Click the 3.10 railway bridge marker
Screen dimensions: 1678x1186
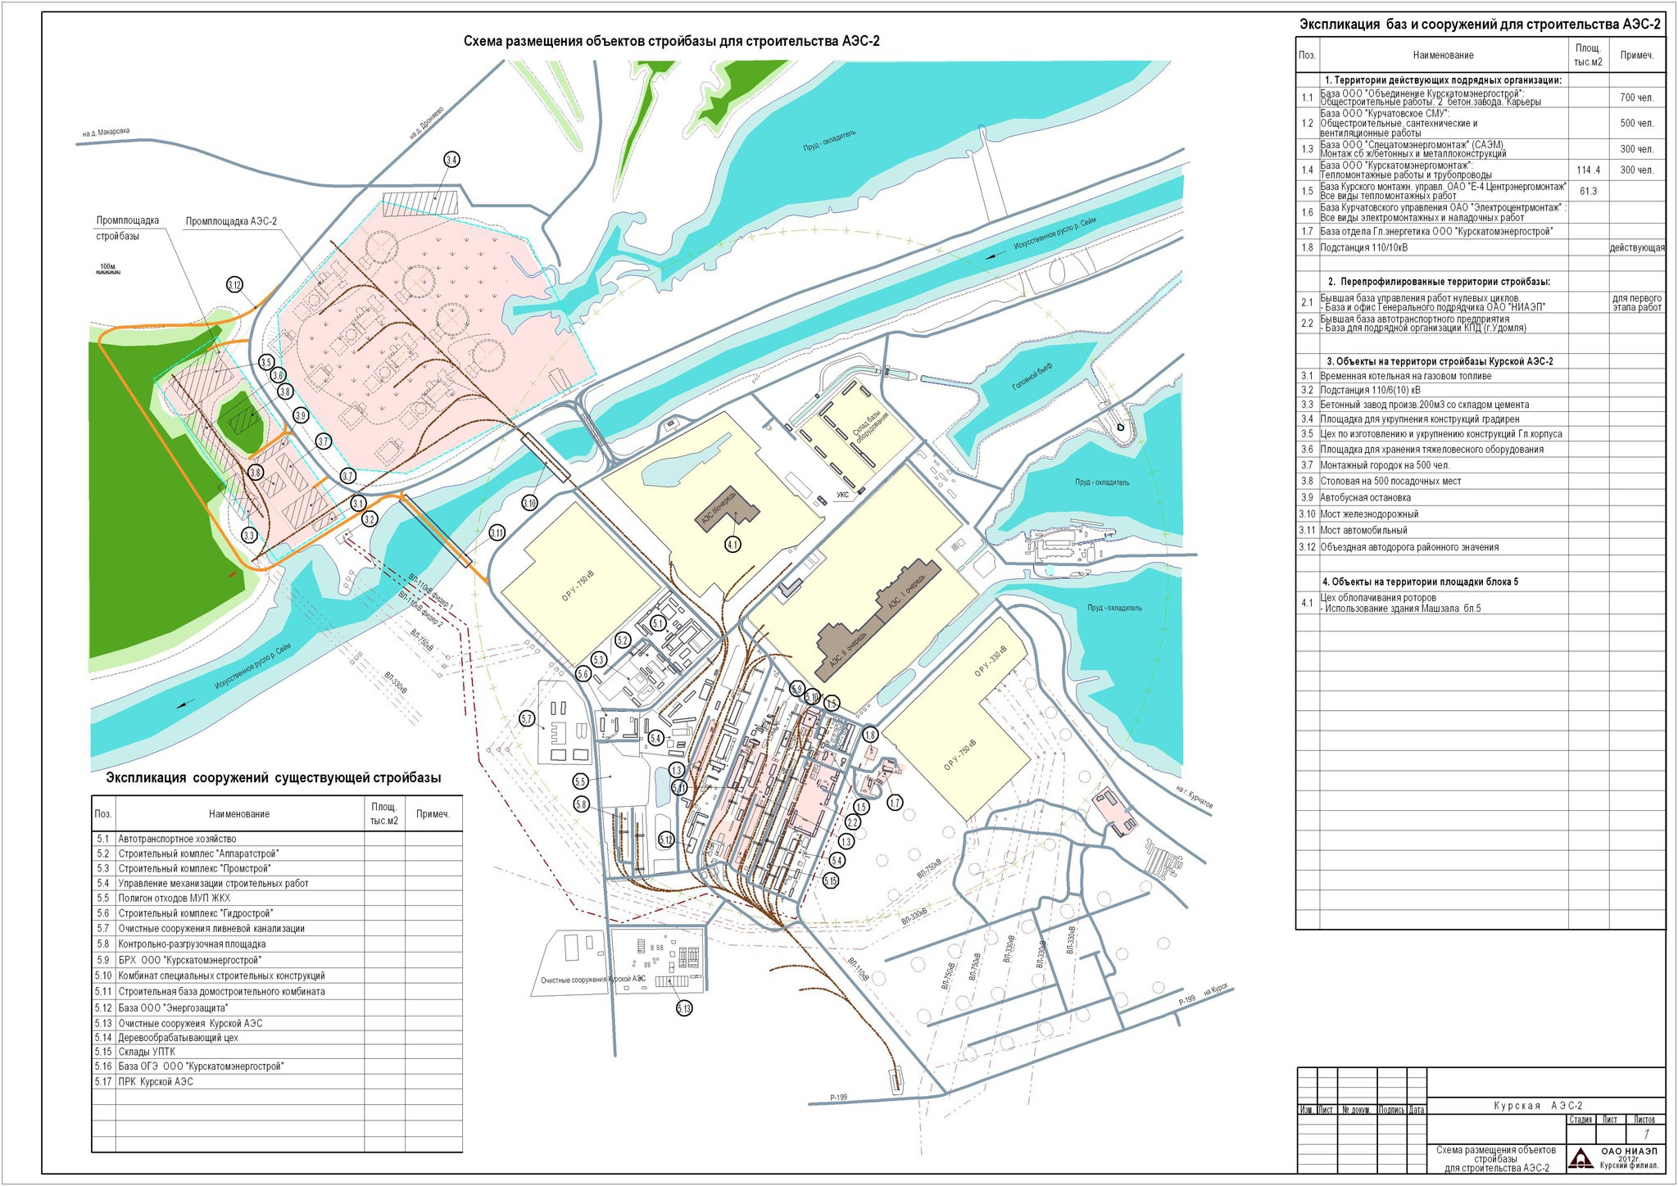point(529,503)
